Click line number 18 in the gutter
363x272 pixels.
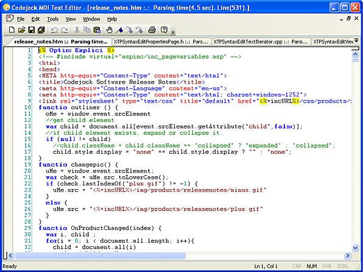pos(27,158)
